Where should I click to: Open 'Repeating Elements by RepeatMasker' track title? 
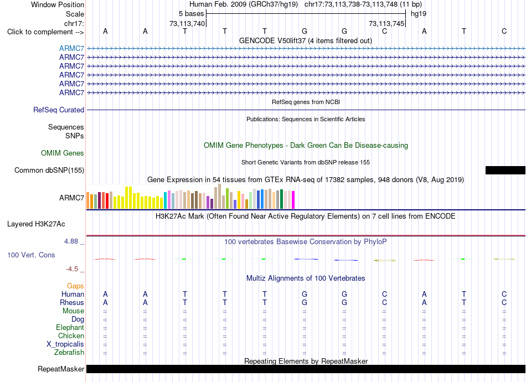pos(306,361)
